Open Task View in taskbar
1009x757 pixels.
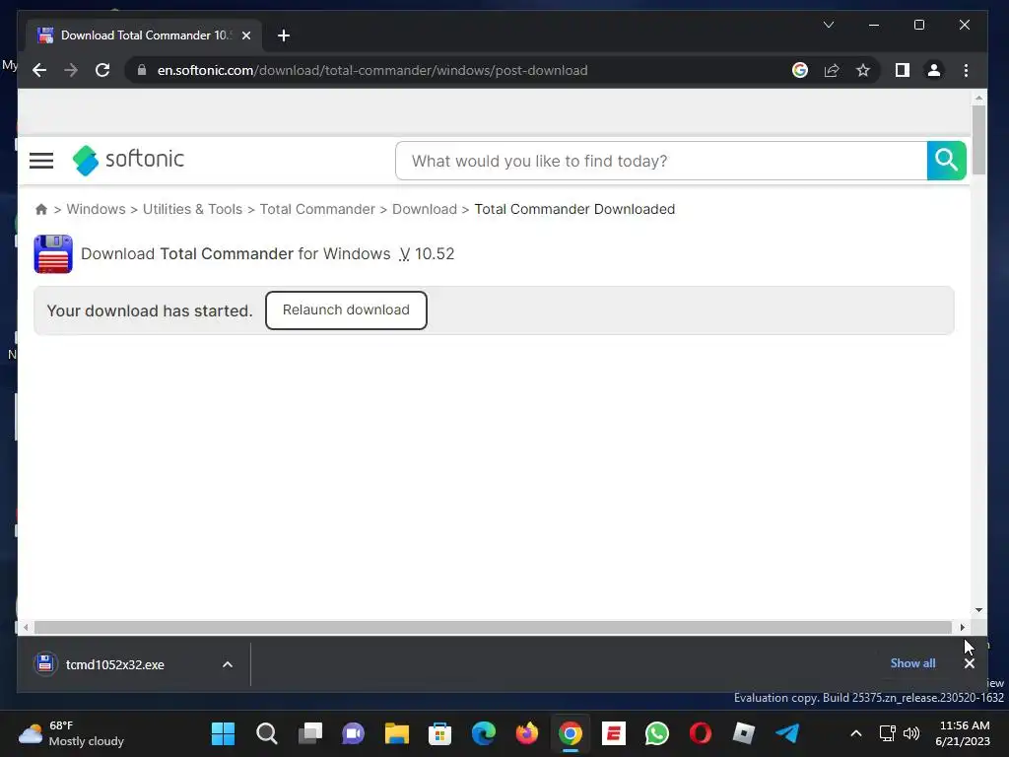coord(310,733)
